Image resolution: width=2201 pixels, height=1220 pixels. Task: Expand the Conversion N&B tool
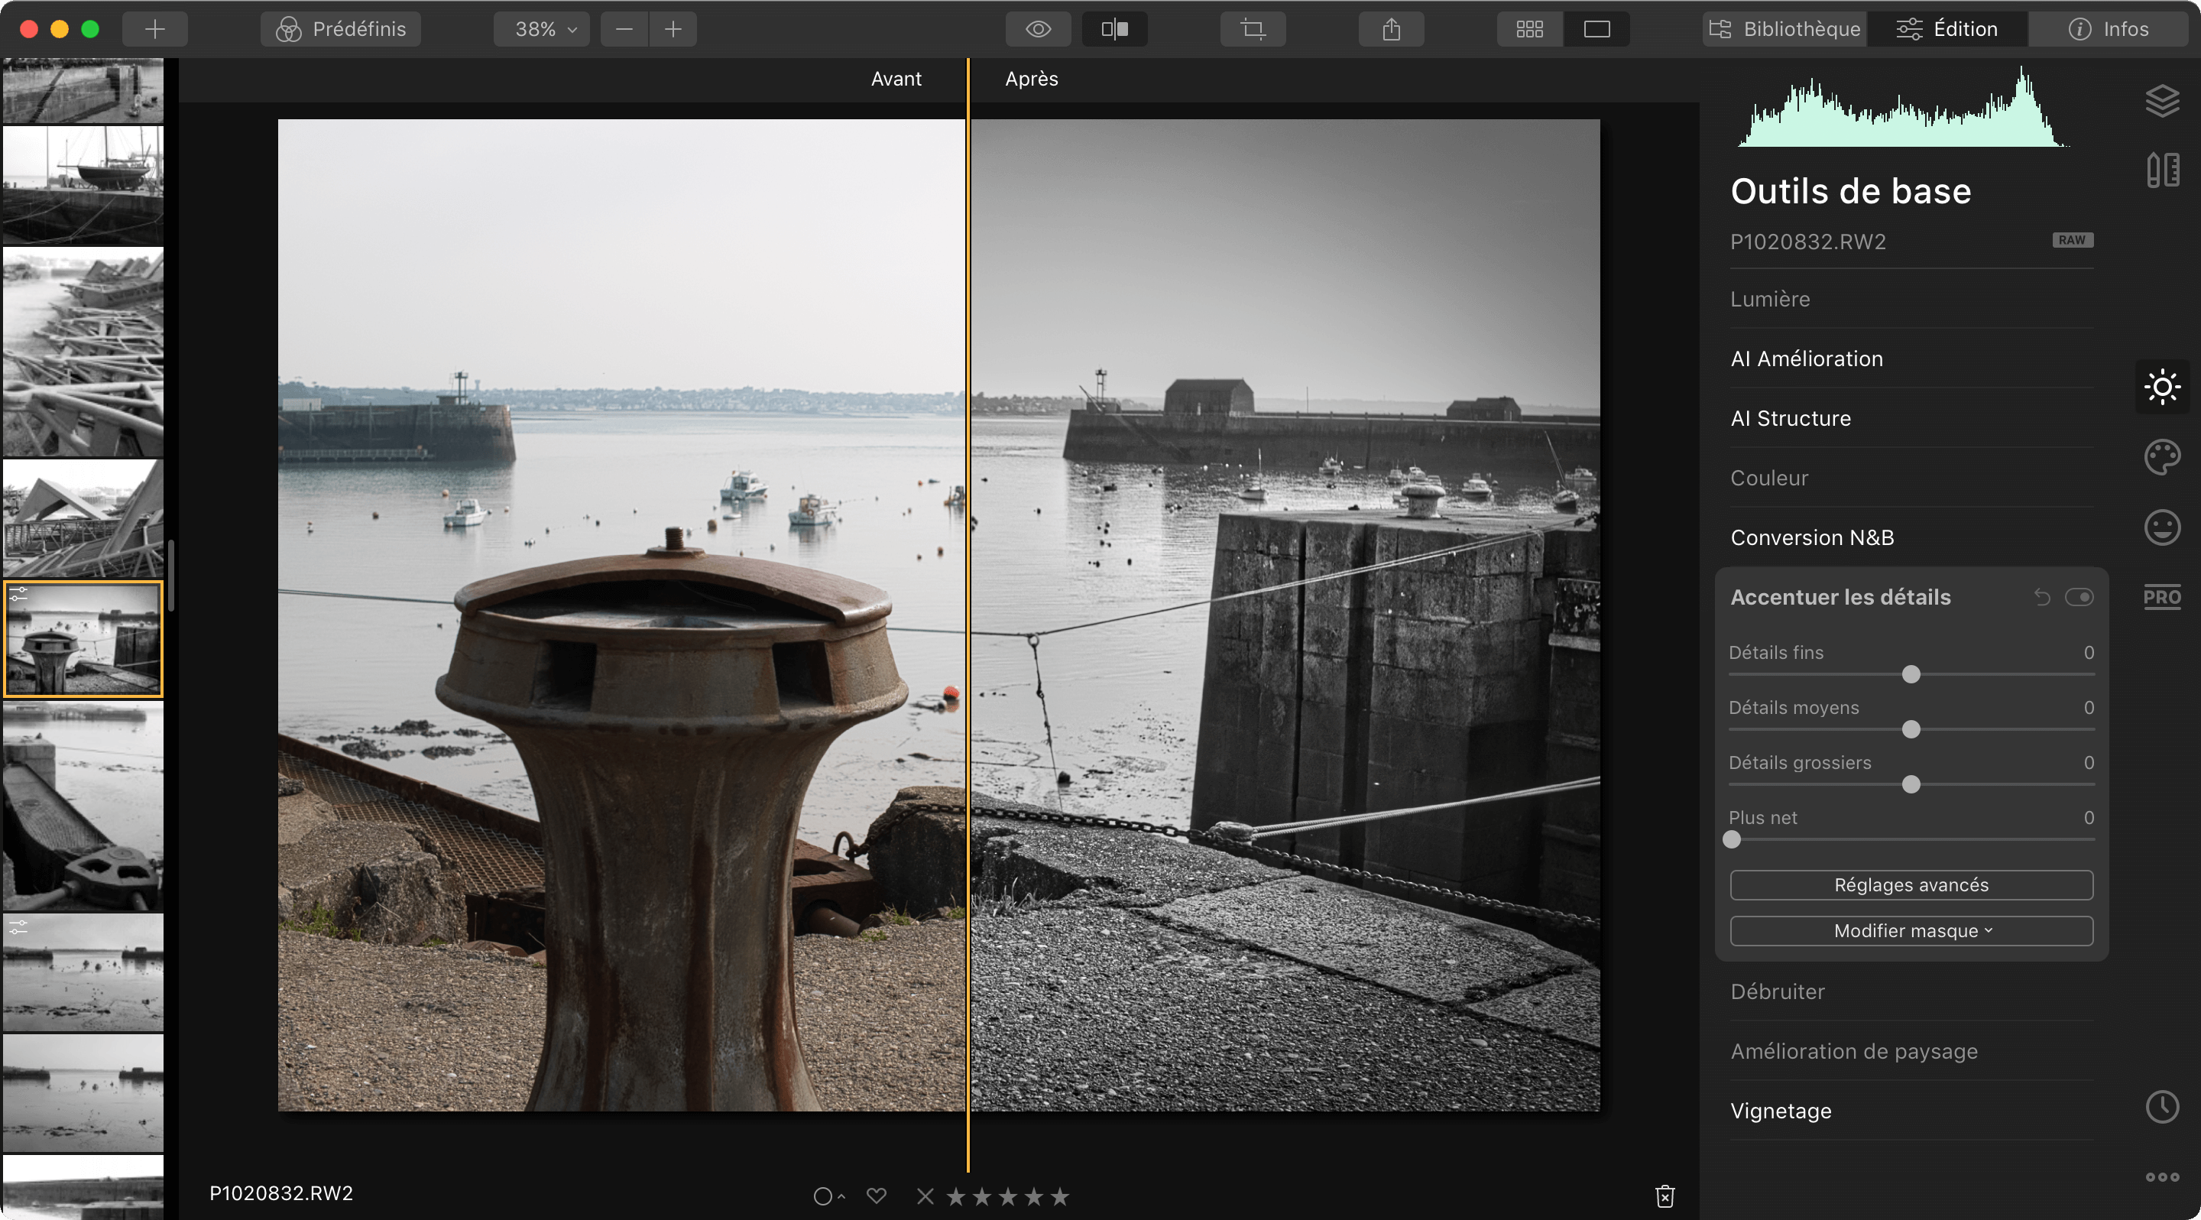click(x=1812, y=537)
